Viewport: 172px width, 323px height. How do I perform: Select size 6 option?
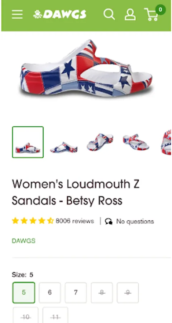point(50,292)
